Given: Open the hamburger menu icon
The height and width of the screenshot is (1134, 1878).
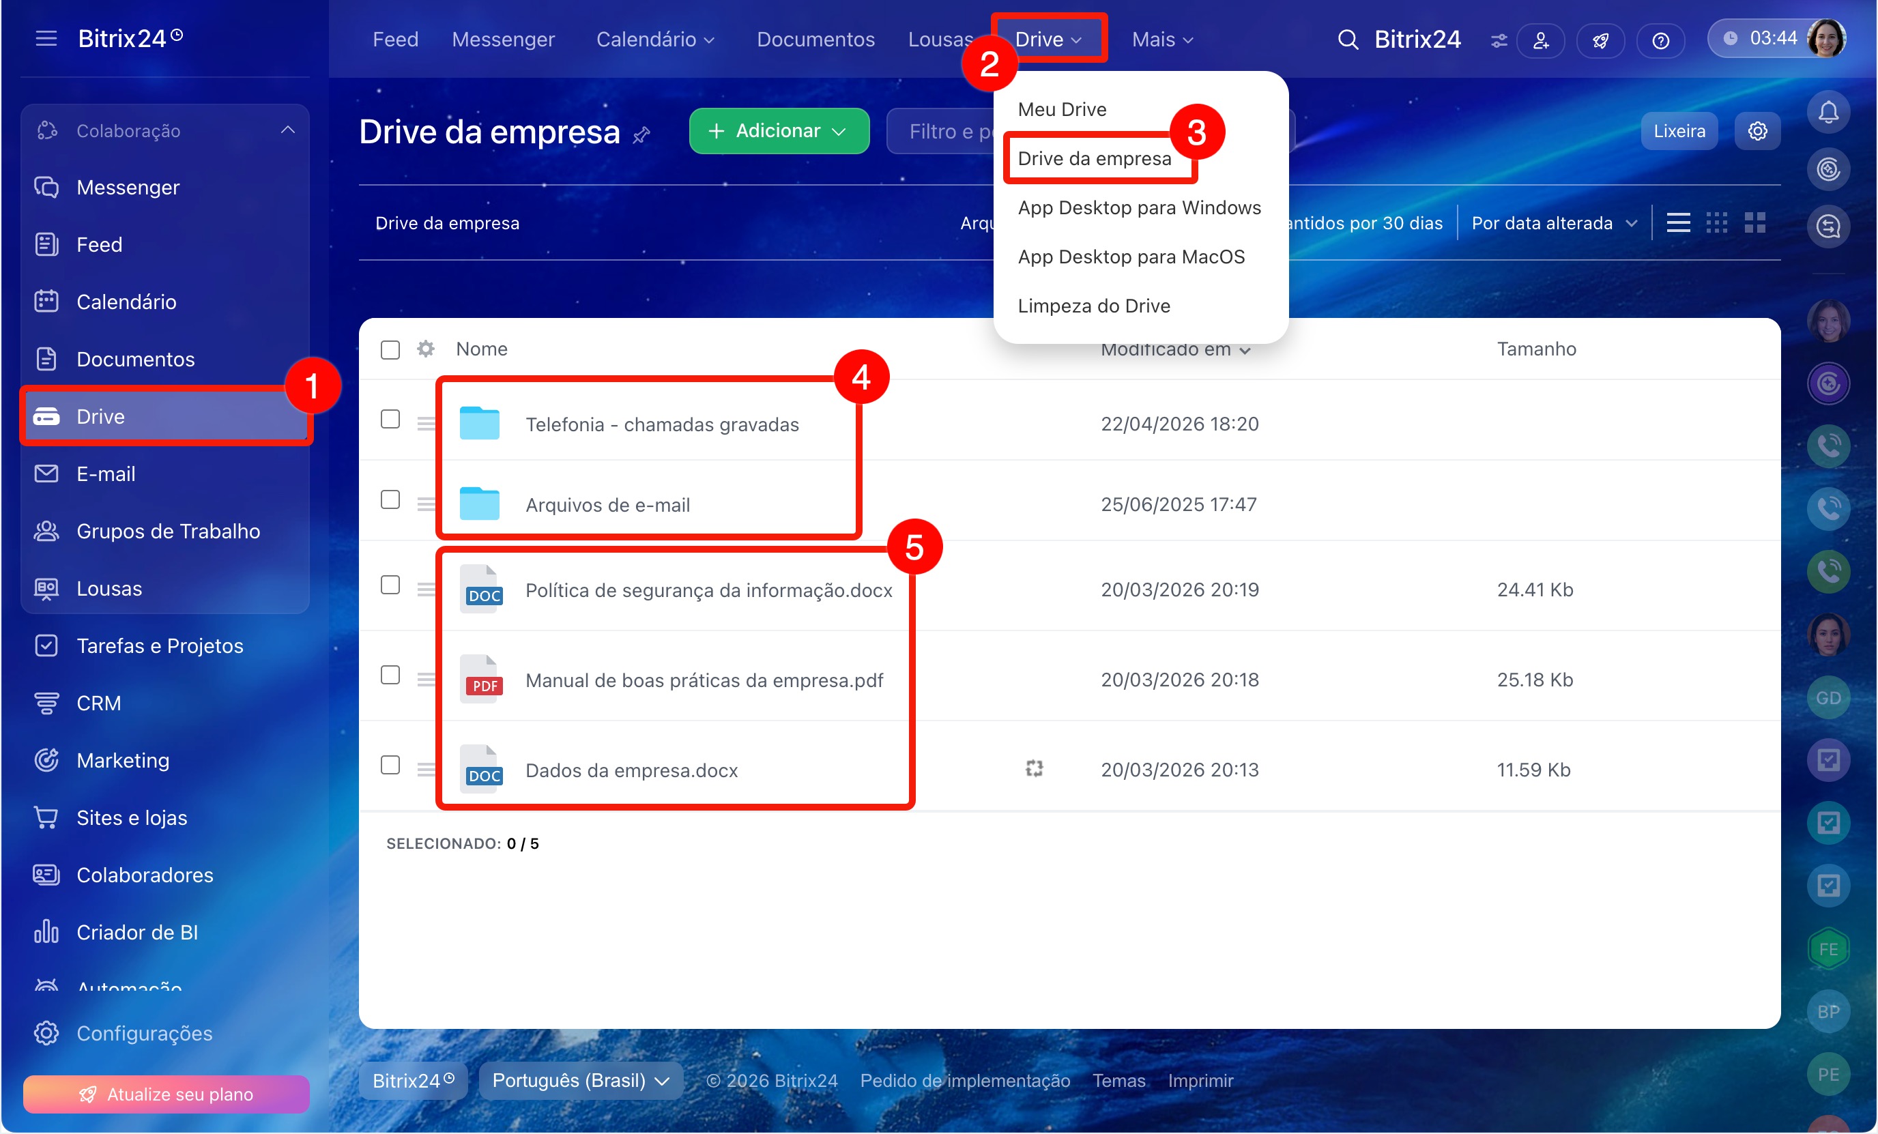Looking at the screenshot, I should (x=46, y=38).
